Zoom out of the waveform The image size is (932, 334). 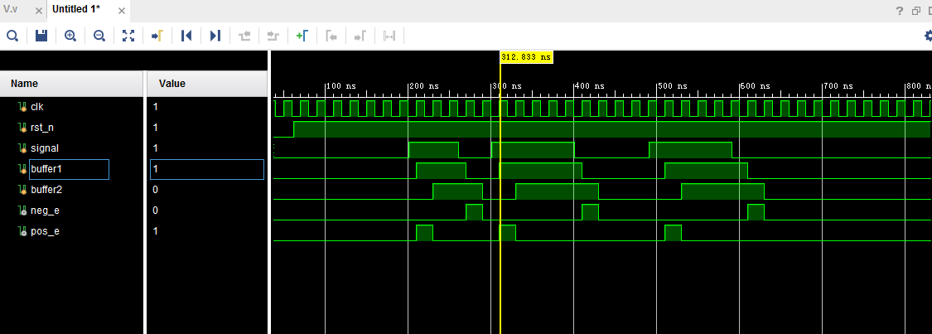click(x=99, y=36)
